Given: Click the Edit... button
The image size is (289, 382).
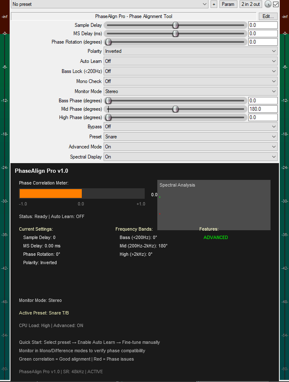Looking at the screenshot, I should pyautogui.click(x=268, y=16).
